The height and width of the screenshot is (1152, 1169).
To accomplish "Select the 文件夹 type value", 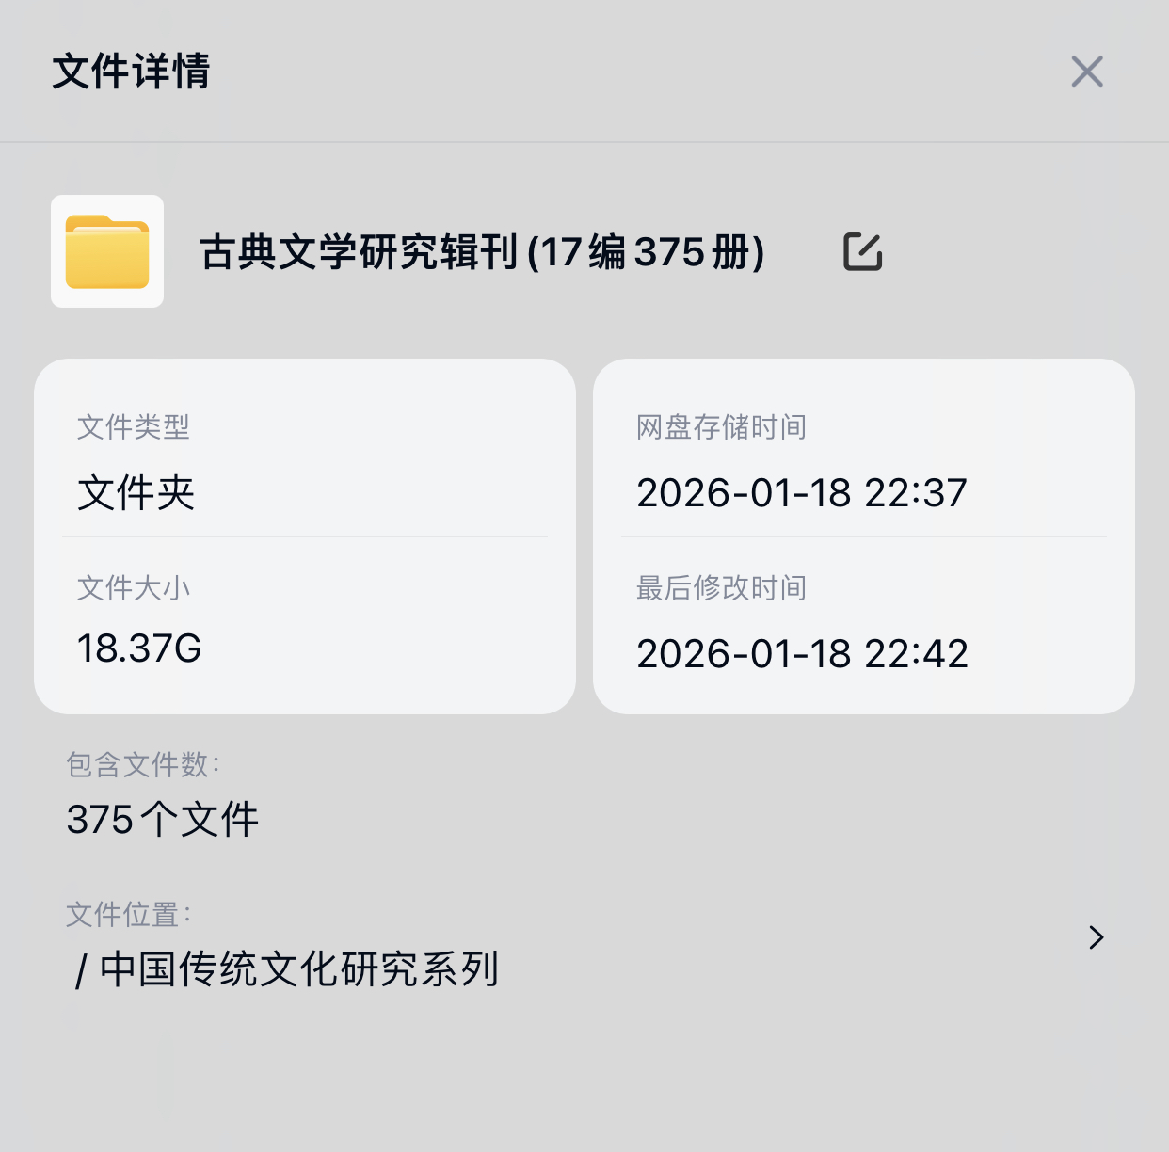I will [136, 493].
